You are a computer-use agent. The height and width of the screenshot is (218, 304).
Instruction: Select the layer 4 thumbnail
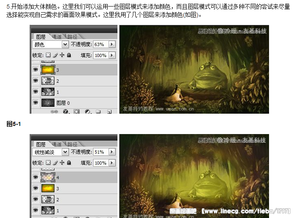pos(48,177)
